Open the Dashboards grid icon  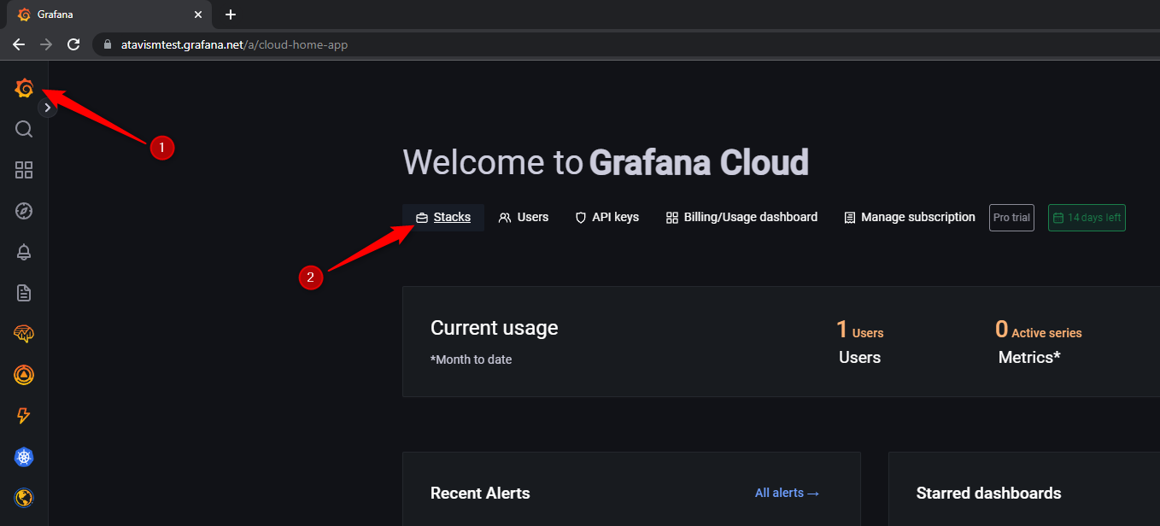click(x=24, y=170)
